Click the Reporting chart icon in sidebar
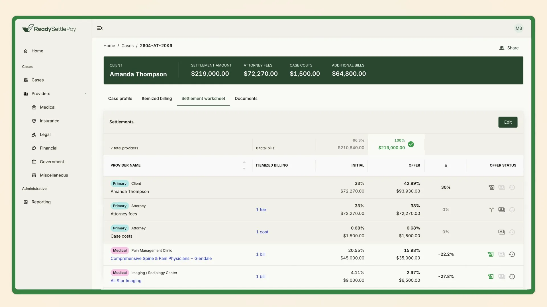The width and height of the screenshot is (547, 307). (x=26, y=202)
